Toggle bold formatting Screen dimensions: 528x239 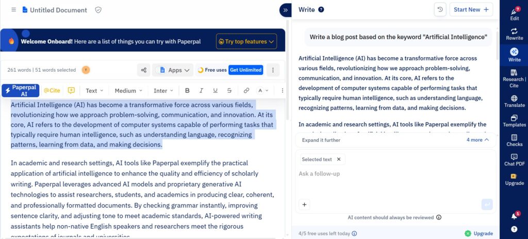(x=188, y=90)
